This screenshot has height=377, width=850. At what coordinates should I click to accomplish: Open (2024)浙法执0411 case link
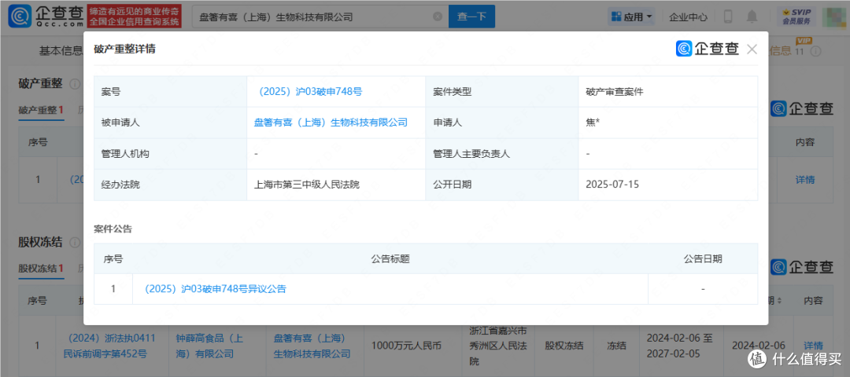click(x=110, y=346)
